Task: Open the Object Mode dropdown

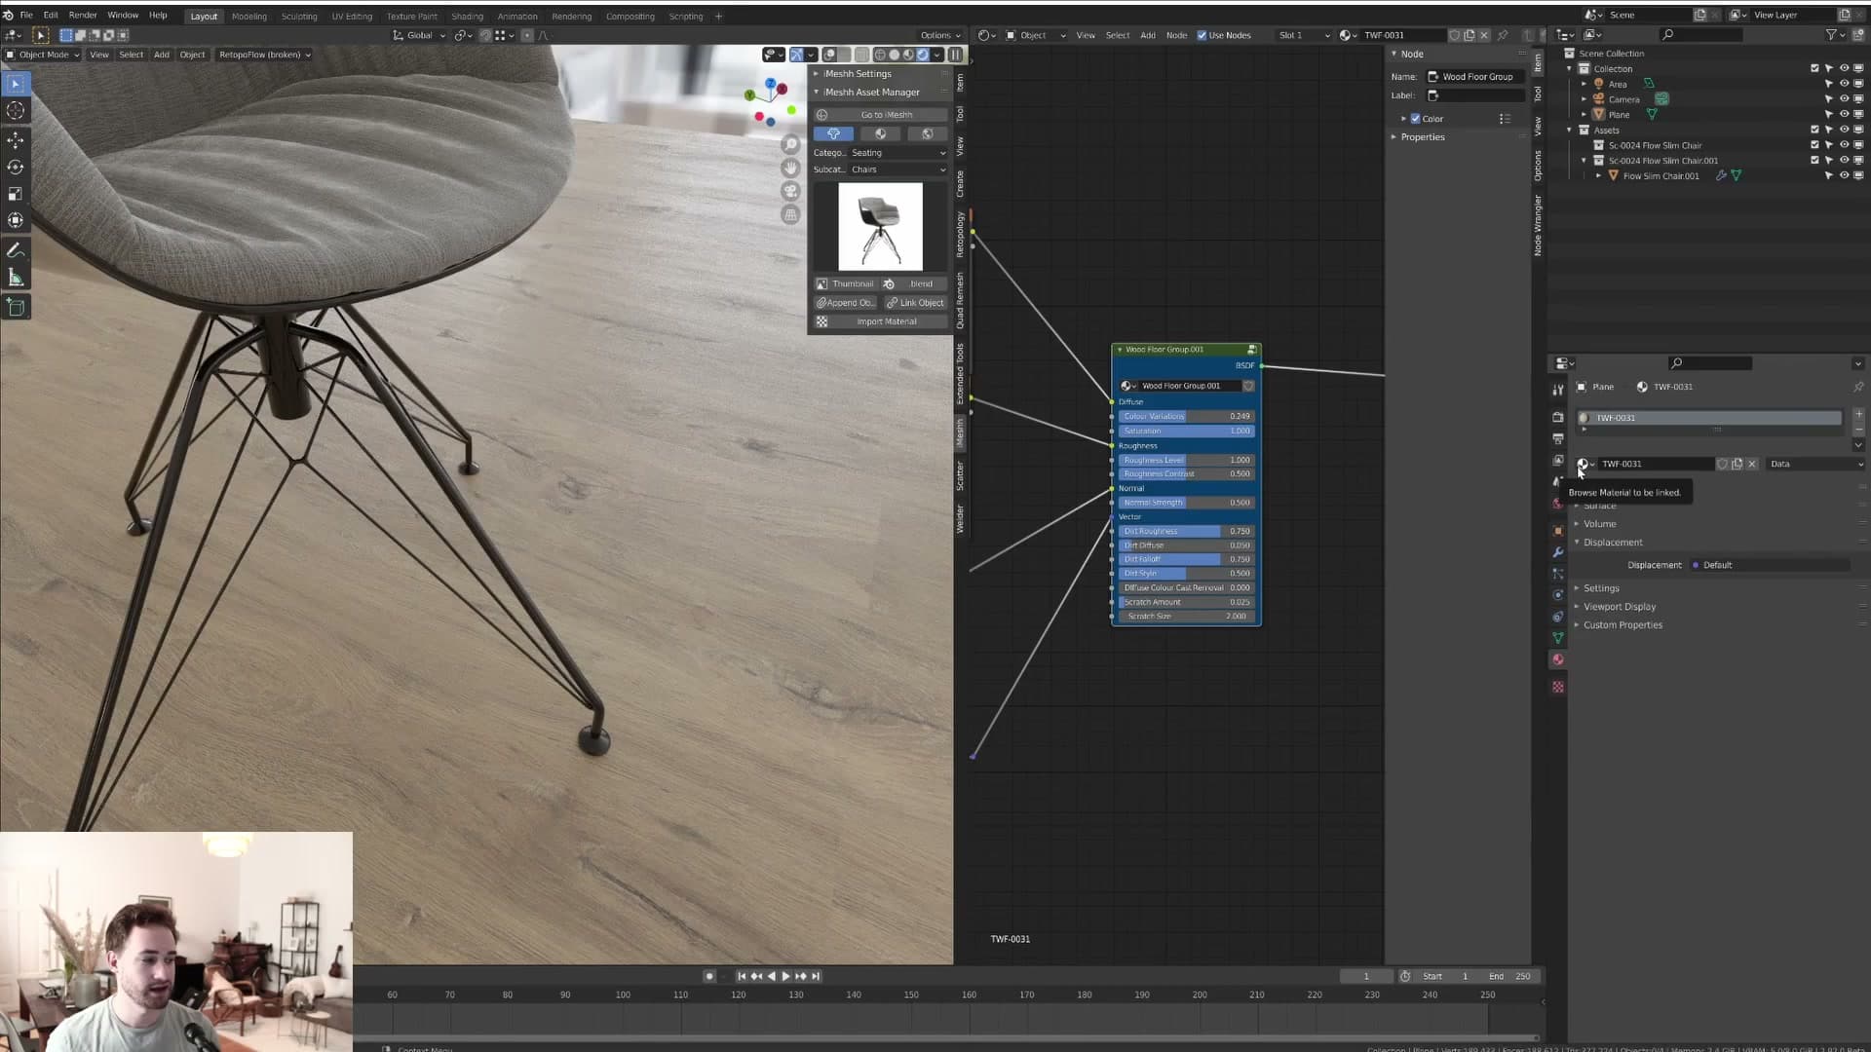Action: click(43, 55)
